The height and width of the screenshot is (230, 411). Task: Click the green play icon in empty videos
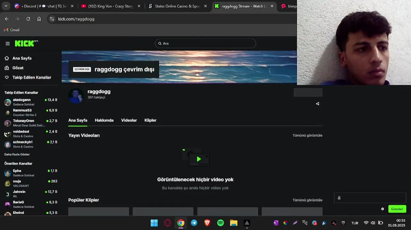[199, 159]
